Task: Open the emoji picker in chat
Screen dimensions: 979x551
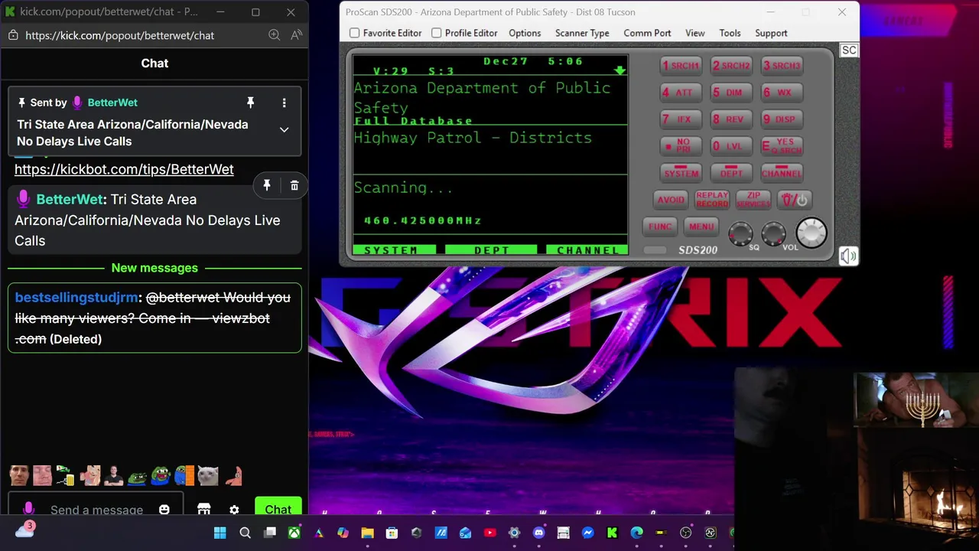Action: tap(164, 510)
